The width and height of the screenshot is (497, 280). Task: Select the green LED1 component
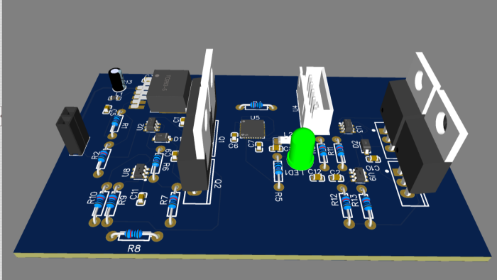(301, 149)
